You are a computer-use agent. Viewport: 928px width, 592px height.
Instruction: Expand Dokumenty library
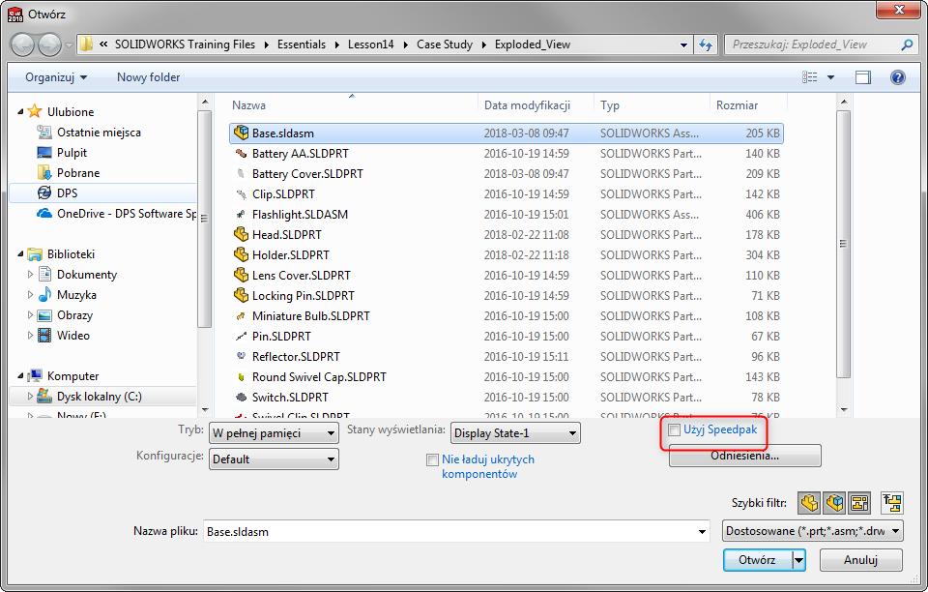point(30,274)
